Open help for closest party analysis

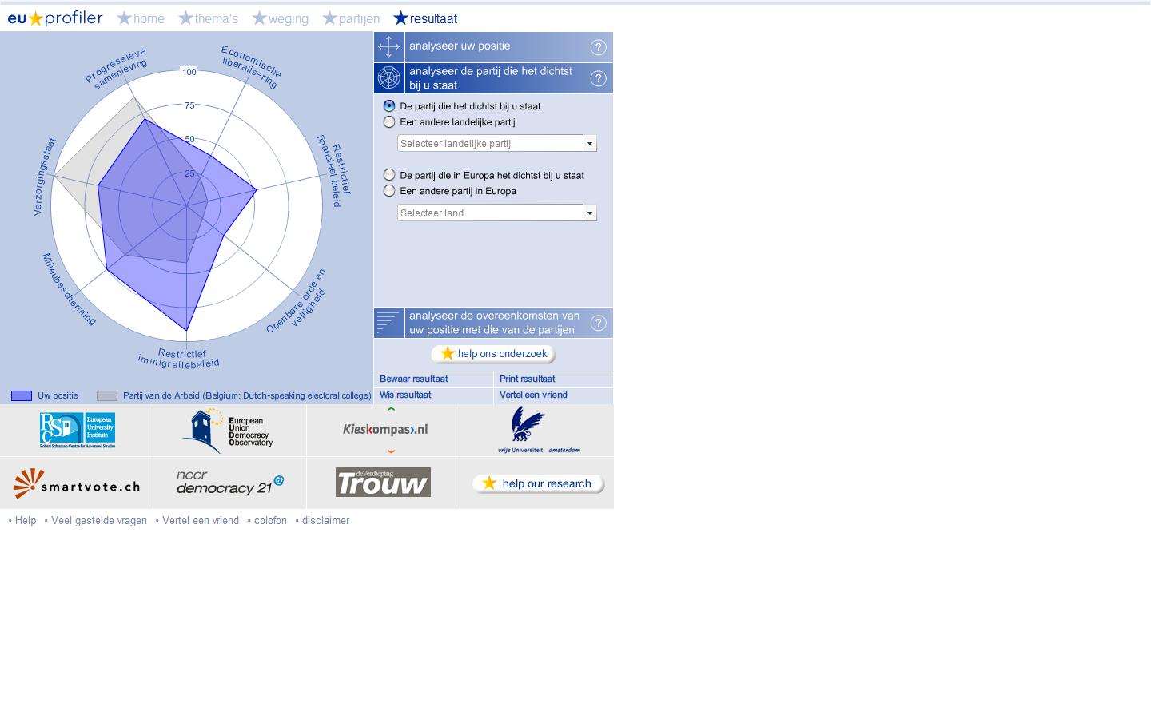point(598,78)
